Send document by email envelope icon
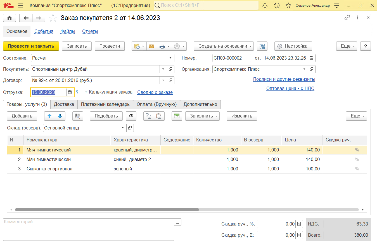 tap(151, 46)
